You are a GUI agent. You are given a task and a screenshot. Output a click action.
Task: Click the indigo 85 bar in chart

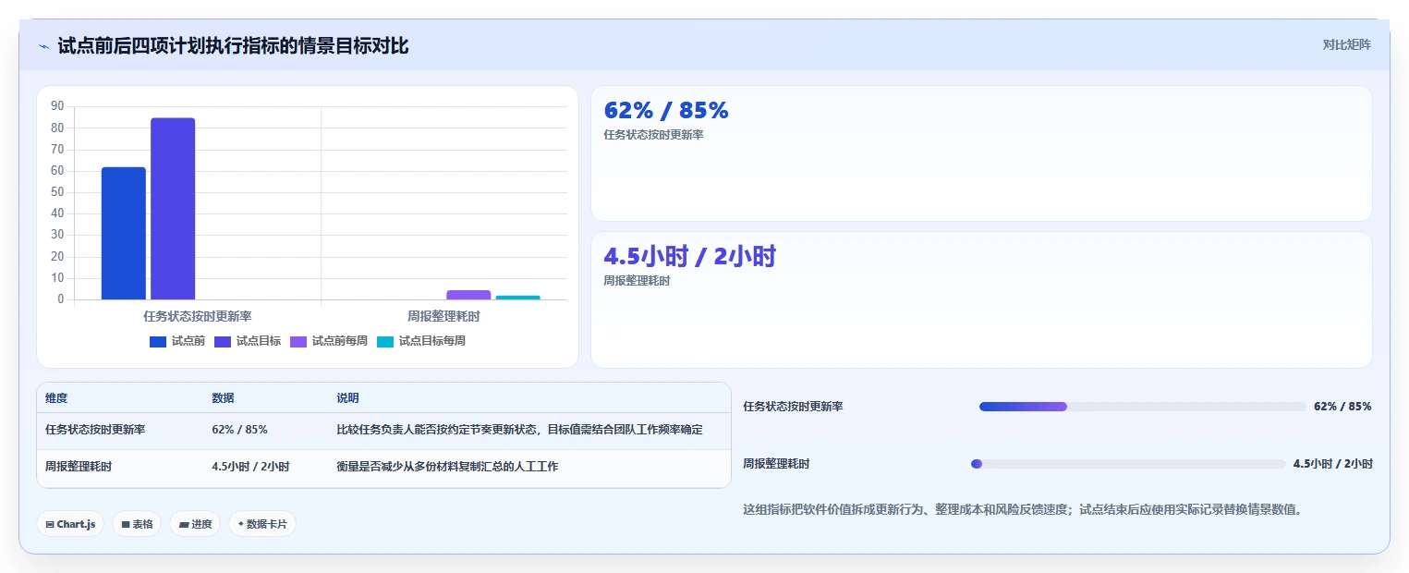[x=173, y=209]
